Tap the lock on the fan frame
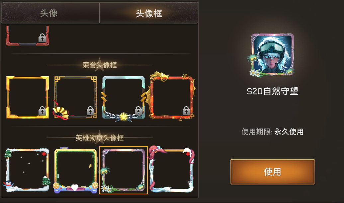 pos(90,111)
